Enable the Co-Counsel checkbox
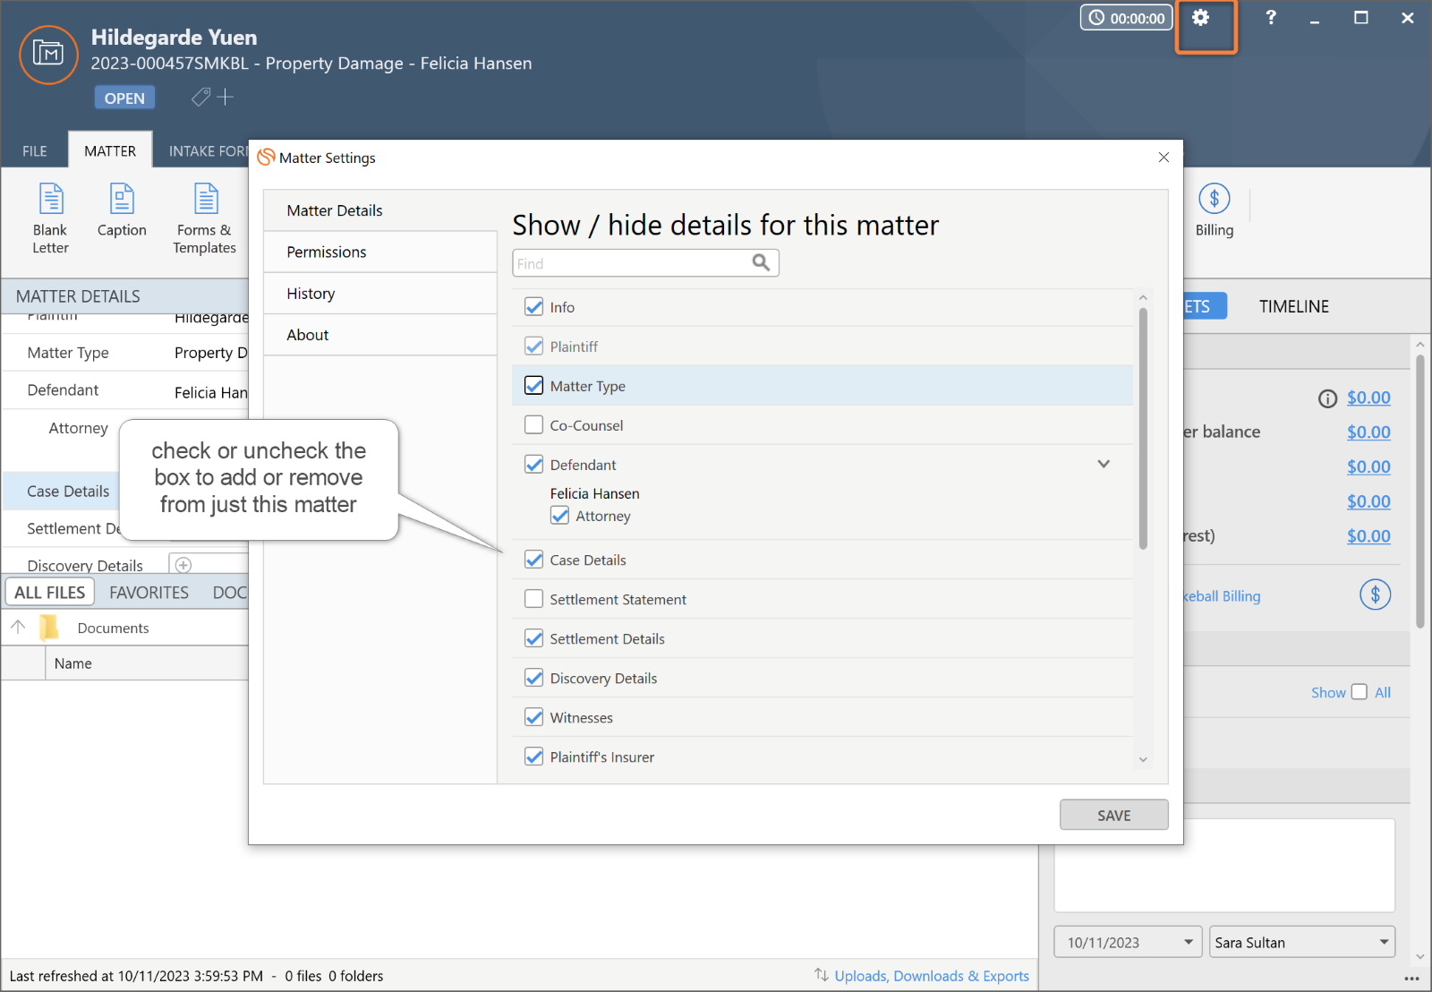Image resolution: width=1432 pixels, height=992 pixels. coord(534,425)
